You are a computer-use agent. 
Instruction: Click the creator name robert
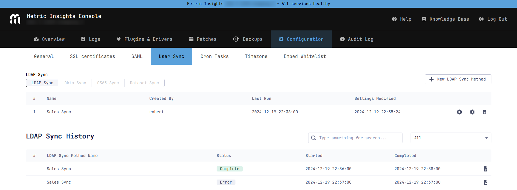(x=157, y=112)
